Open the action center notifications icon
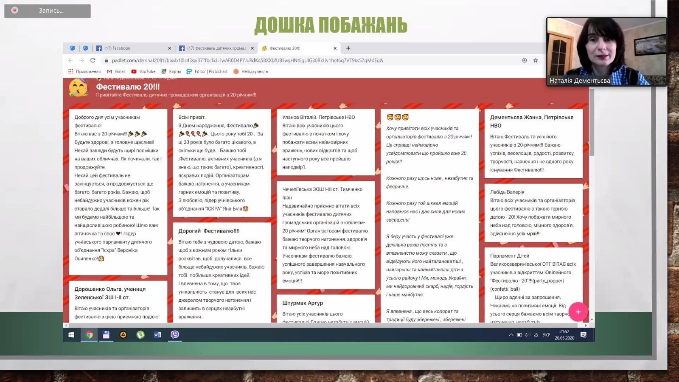The image size is (679, 382). pos(584,335)
